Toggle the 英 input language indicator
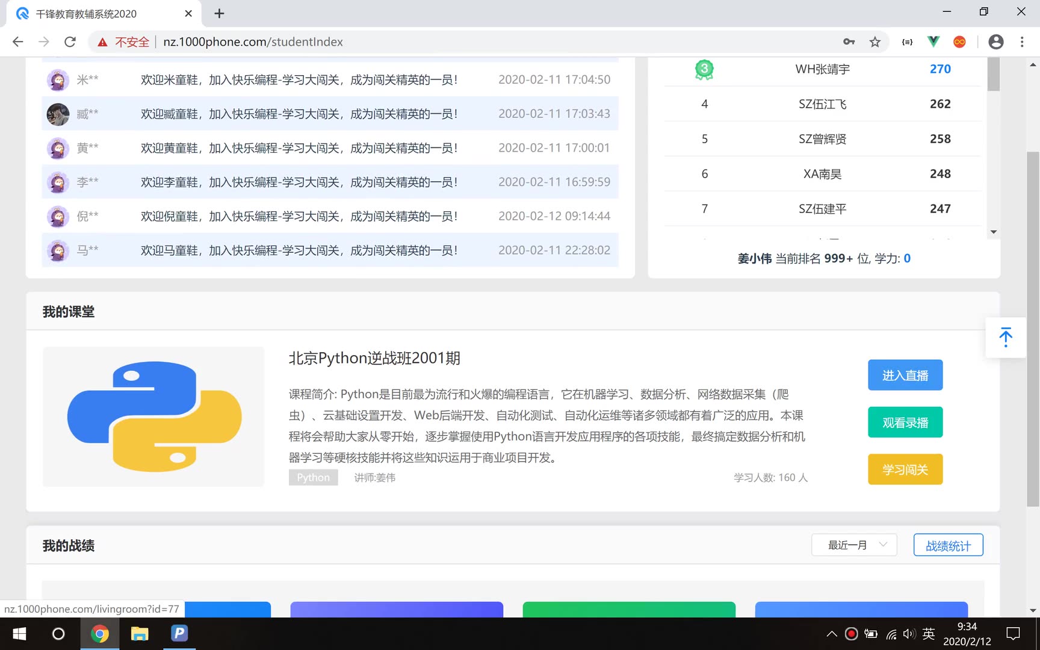Screen dimensions: 1040x650 coord(928,634)
